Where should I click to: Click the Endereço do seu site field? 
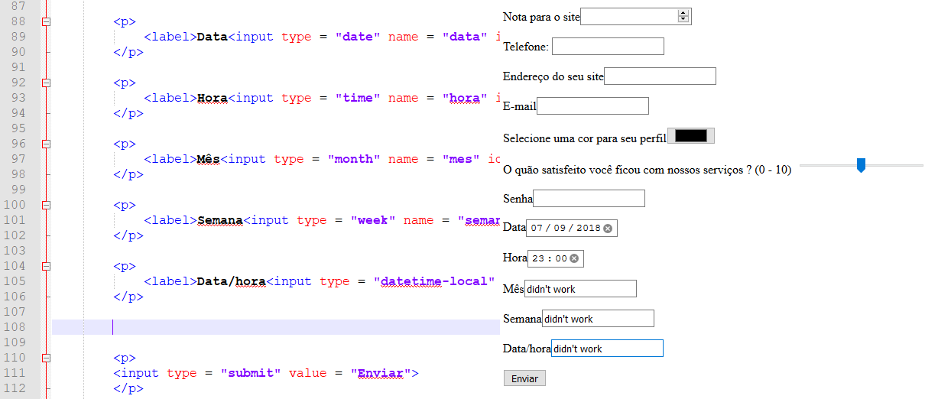click(x=660, y=76)
